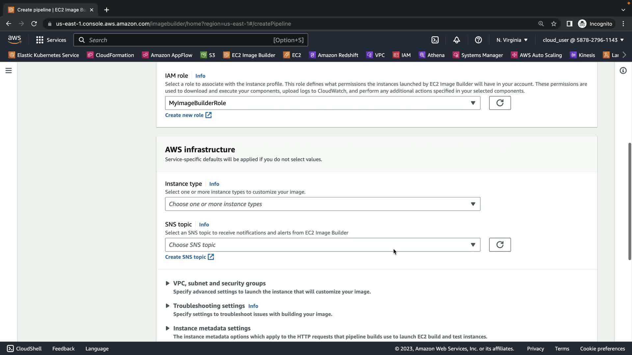
Task: Refresh the IAM role list
Action: (x=500, y=103)
